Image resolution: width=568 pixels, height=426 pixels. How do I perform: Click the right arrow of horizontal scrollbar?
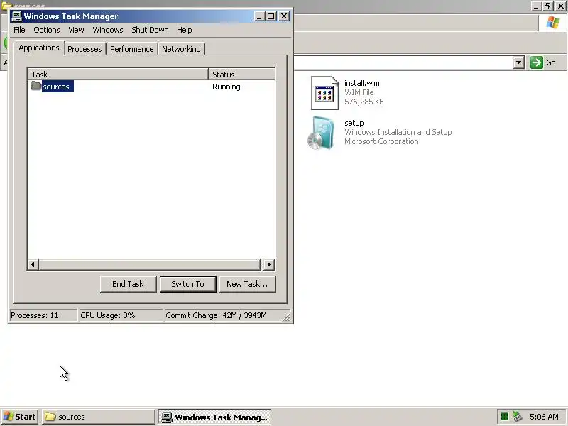coord(269,264)
